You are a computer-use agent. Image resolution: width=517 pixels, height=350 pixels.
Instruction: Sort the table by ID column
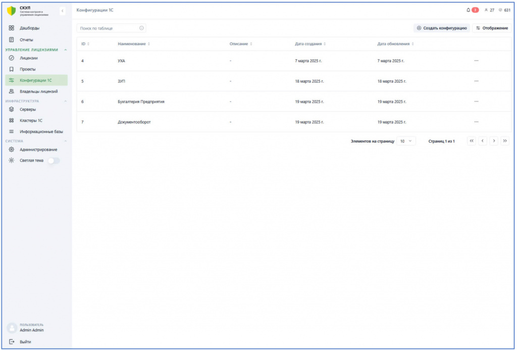[85, 44]
